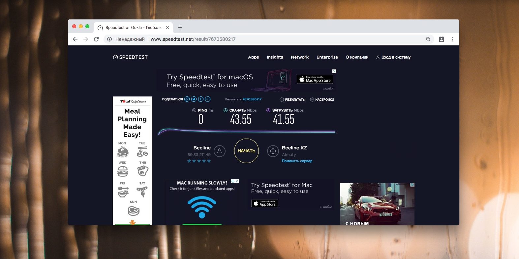Sign in via Вход в систему
Image resolution: width=519 pixels, height=259 pixels.
click(x=393, y=57)
